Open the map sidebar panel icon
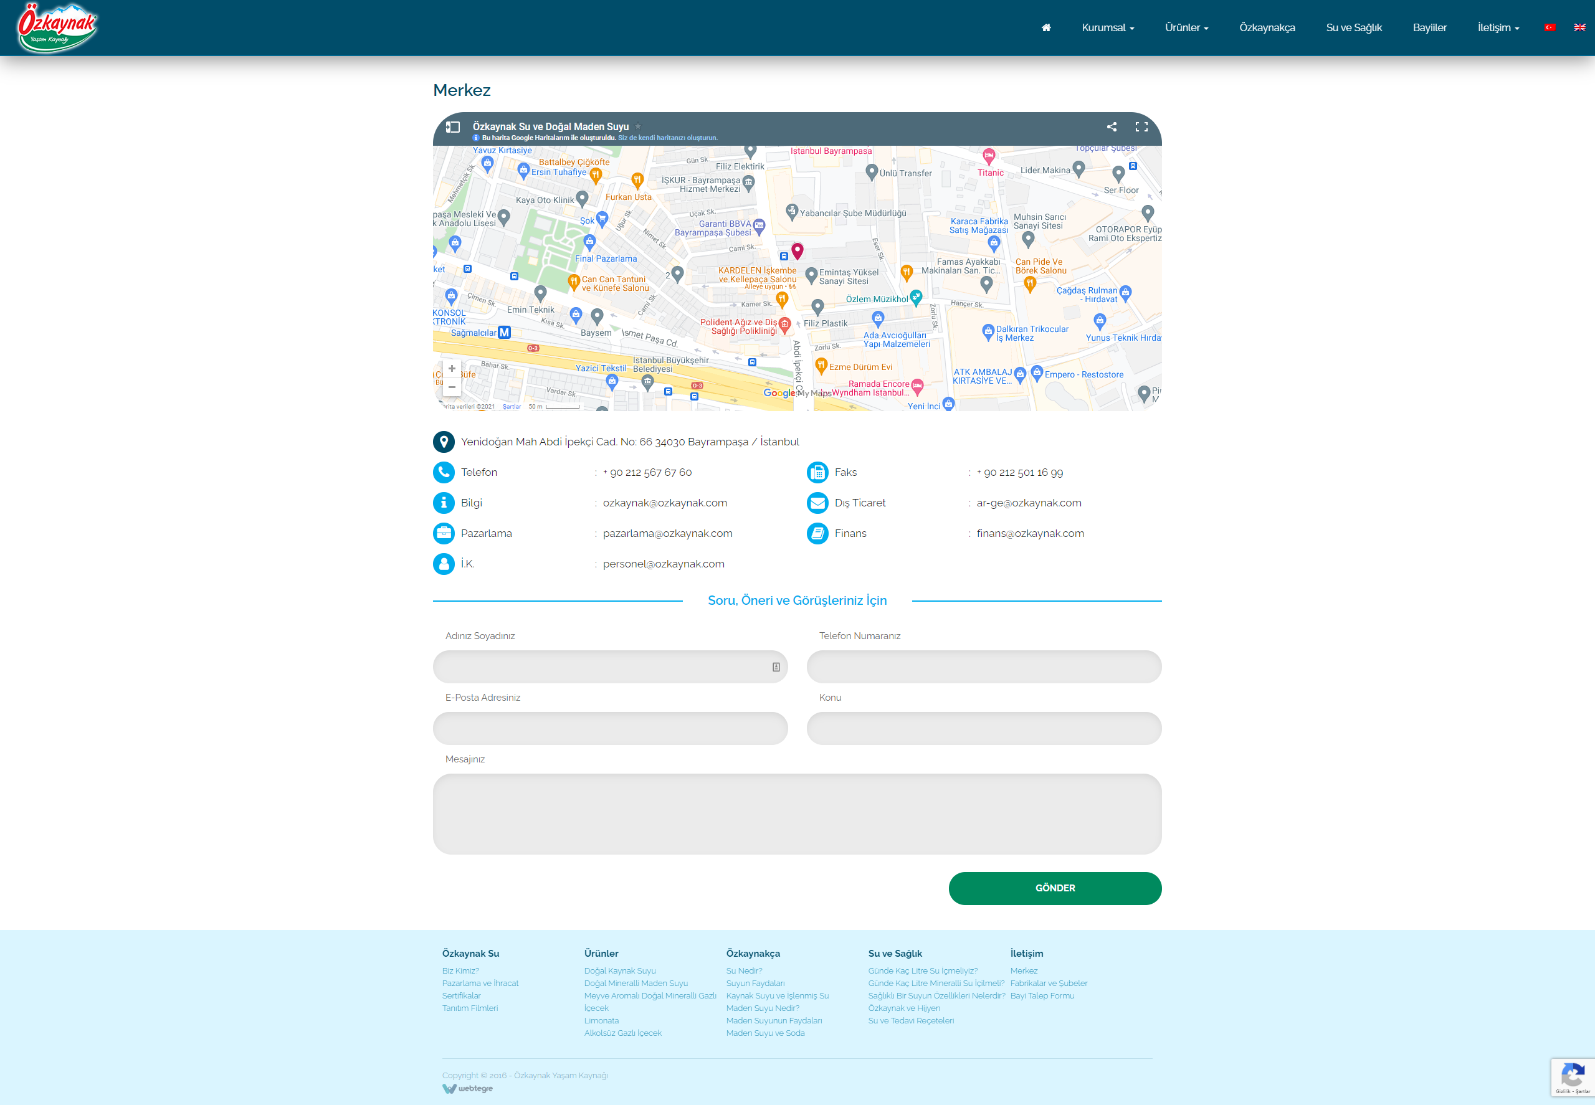Image resolution: width=1595 pixels, height=1105 pixels. pyautogui.click(x=452, y=126)
